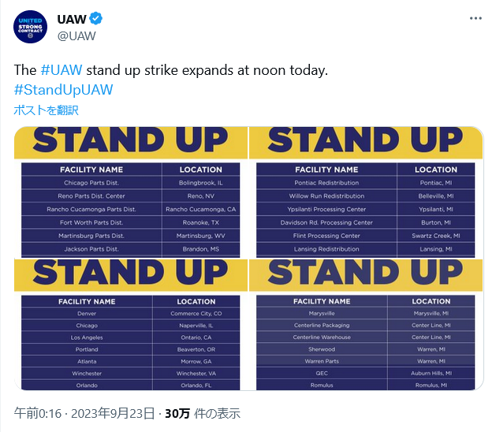Viewport: 496px width, 432px height.
Task: Click ポストを翻訳 to translate the post
Action: click(x=47, y=110)
